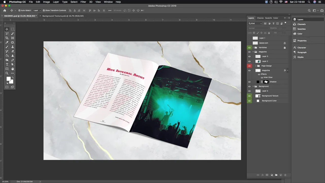Click the delete layer trash icon

pyautogui.click(x=285, y=175)
